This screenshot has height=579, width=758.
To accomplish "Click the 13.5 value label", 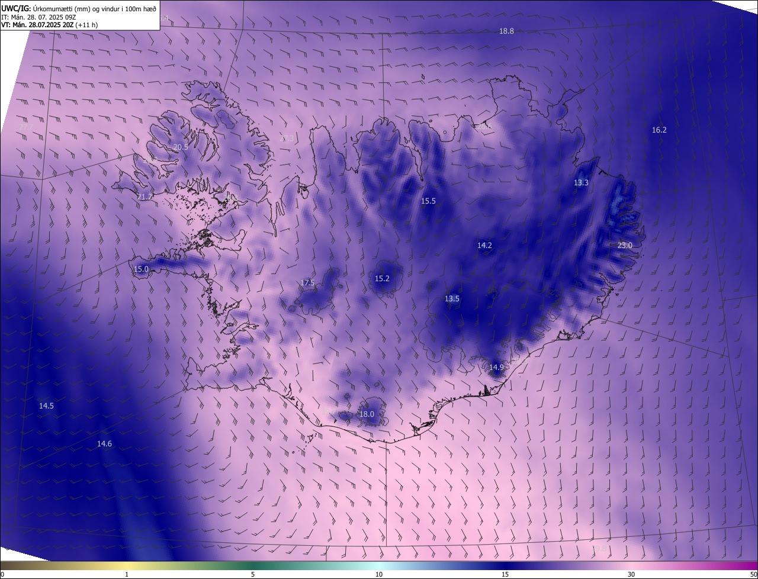I will tap(452, 299).
